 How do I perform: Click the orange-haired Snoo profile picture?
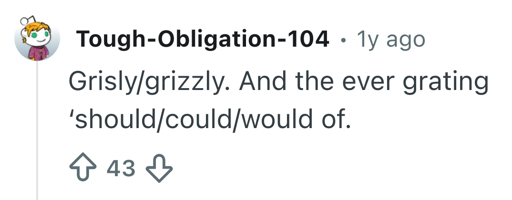coord(37,38)
